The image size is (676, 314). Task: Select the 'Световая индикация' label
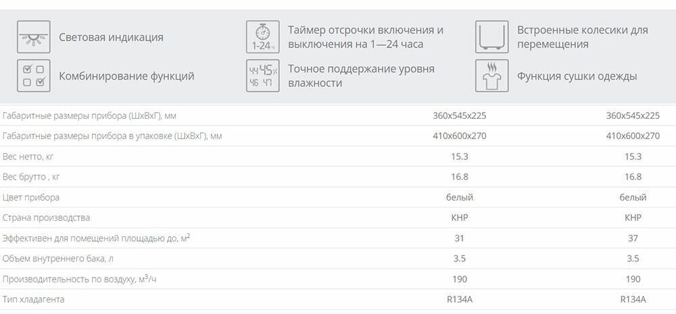[112, 37]
